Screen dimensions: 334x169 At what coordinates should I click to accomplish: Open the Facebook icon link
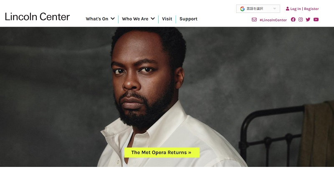(293, 20)
